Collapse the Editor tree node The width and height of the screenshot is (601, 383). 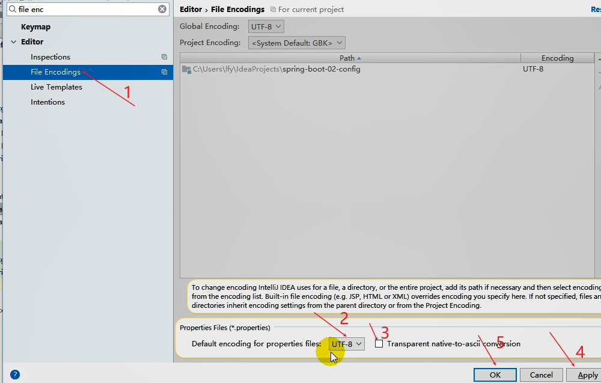click(x=13, y=42)
